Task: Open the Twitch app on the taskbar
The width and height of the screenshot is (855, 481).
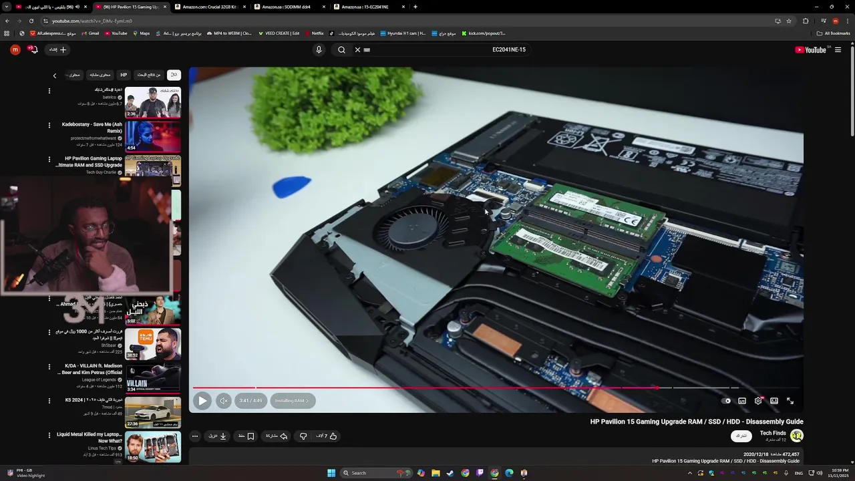Action: pos(480,473)
